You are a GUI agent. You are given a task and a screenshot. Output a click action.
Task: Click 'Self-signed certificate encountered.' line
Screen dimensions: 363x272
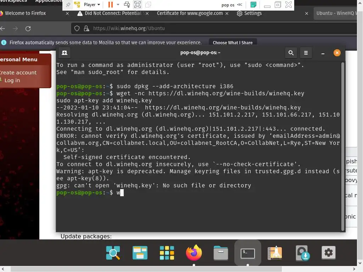127,157
